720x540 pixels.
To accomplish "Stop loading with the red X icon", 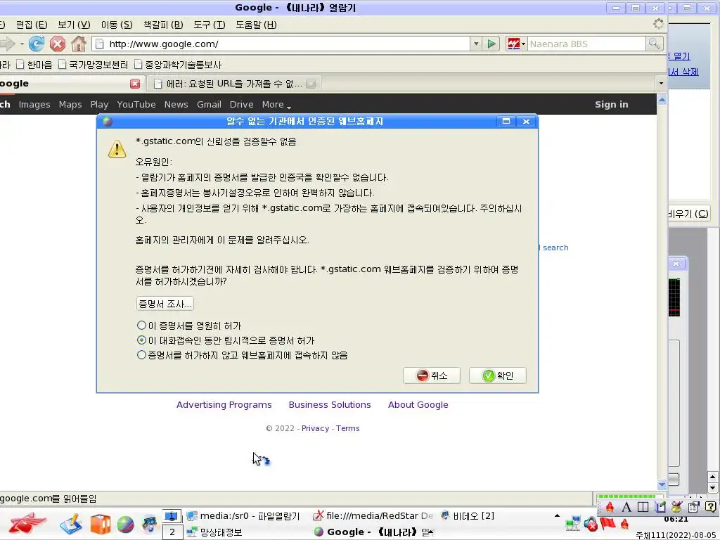I will [x=58, y=44].
